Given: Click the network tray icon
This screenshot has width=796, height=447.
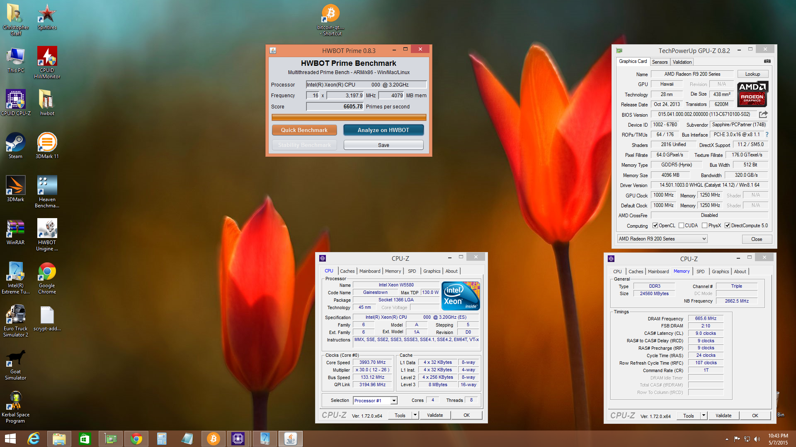Looking at the screenshot, I should [x=747, y=439].
